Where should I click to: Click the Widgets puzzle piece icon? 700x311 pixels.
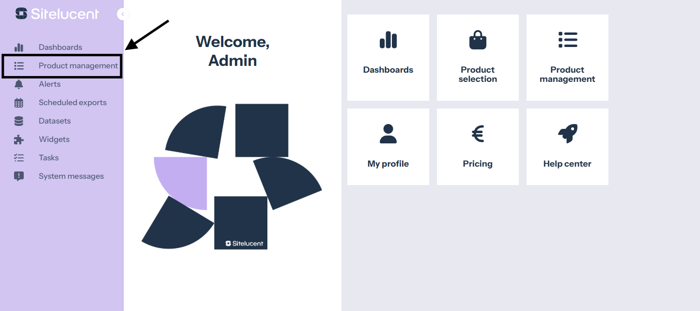[19, 140]
